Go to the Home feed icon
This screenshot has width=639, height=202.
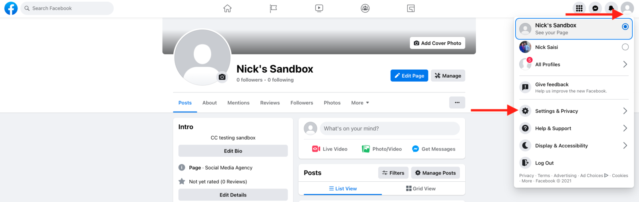point(227,8)
